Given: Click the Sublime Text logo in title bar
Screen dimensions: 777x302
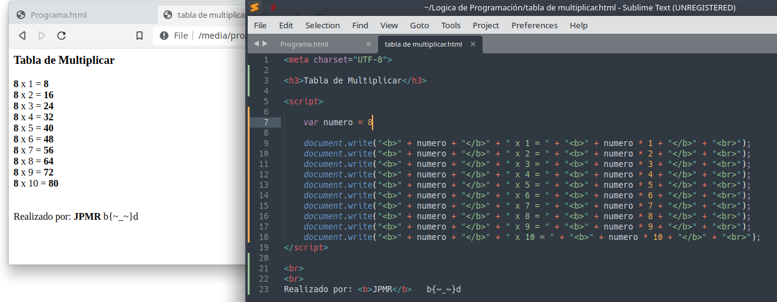Looking at the screenshot, I should (255, 7).
